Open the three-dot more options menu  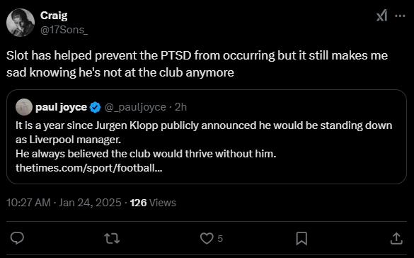coord(400,16)
